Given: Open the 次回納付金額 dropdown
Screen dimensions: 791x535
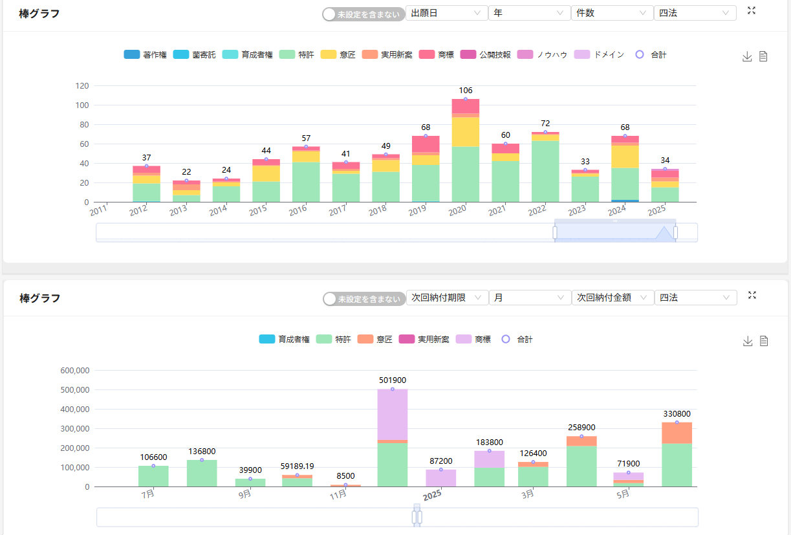Looking at the screenshot, I should tap(612, 298).
